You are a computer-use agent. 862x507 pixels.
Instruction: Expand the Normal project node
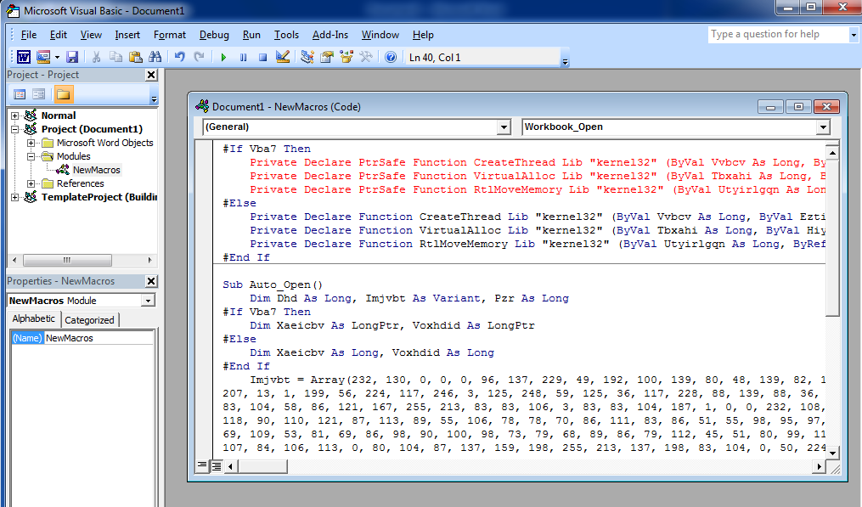pos(14,115)
